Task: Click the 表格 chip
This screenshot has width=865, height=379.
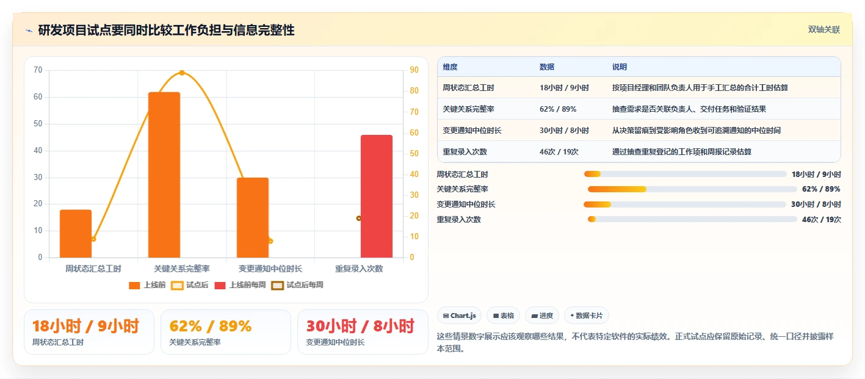Action: pos(503,316)
